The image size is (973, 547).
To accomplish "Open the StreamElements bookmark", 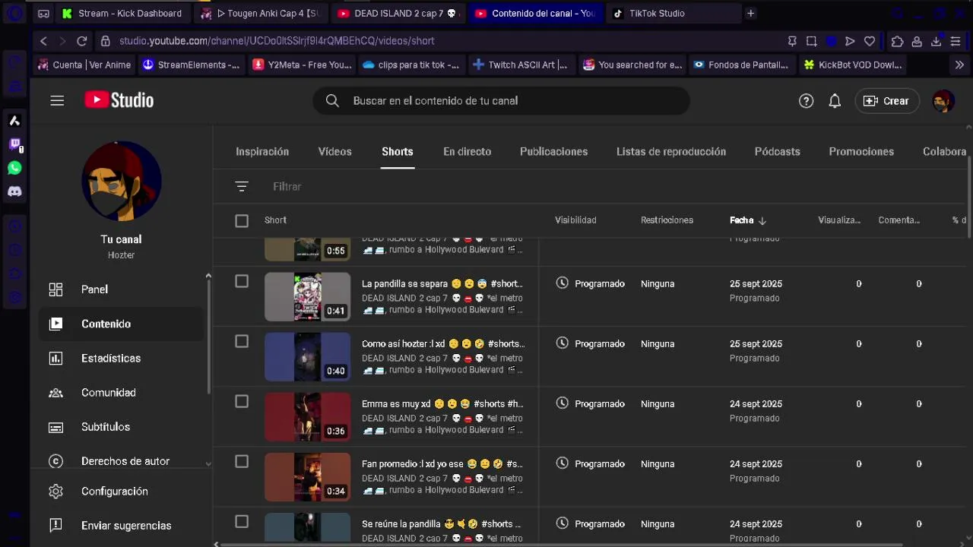I will [x=192, y=65].
